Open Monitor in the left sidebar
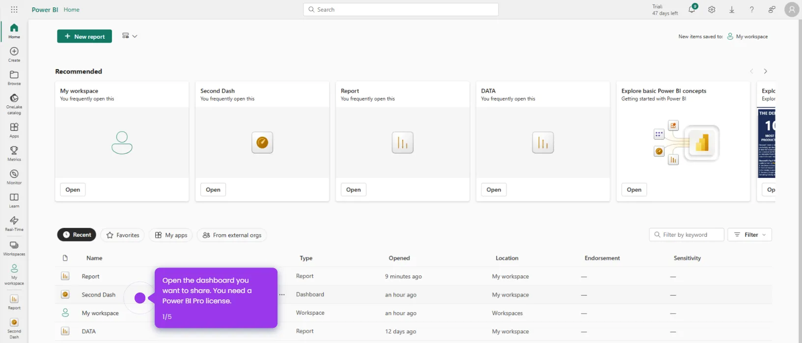This screenshot has width=802, height=343. (14, 177)
